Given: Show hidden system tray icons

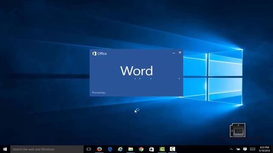Looking at the screenshot, I should coord(231,149).
